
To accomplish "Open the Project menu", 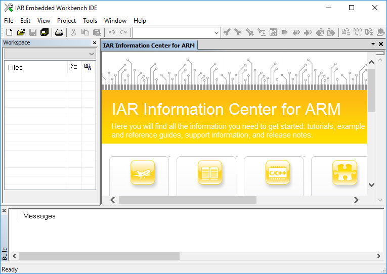I will coord(66,21).
